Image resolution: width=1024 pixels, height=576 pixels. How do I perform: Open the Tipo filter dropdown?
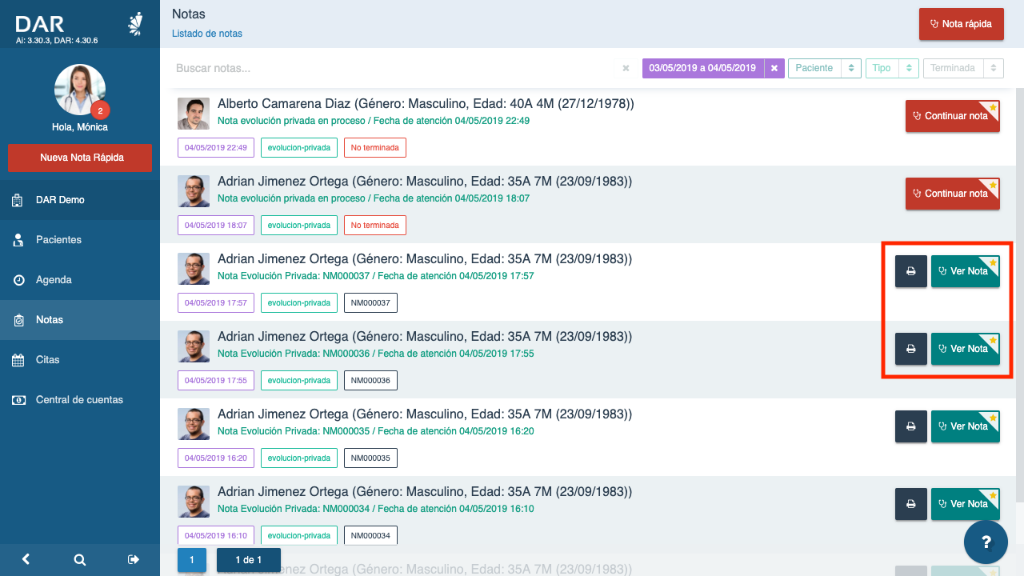892,68
